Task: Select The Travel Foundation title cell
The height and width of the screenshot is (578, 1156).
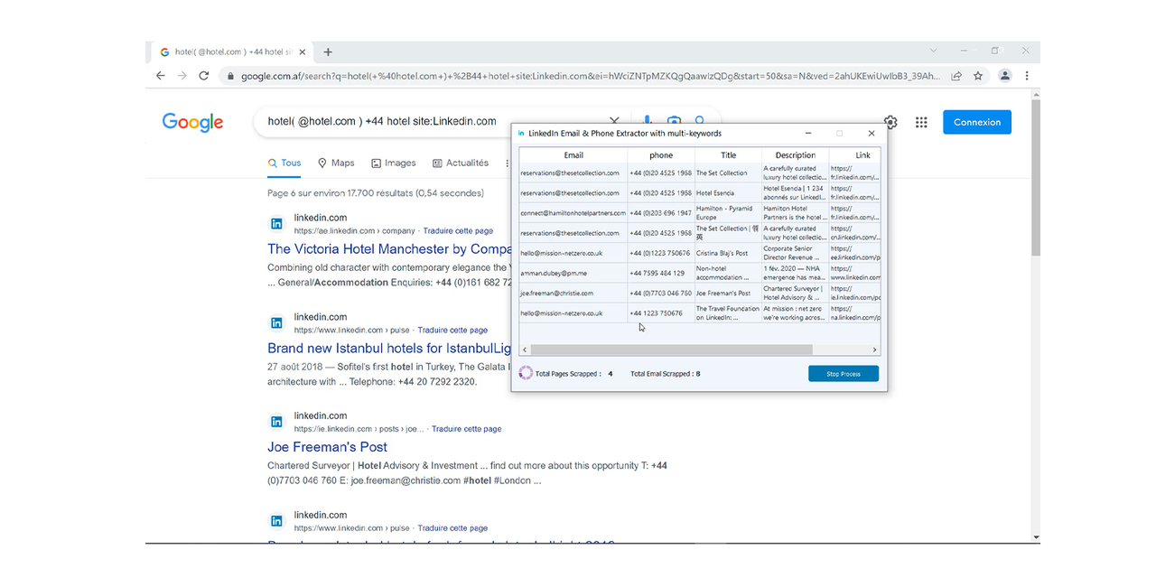Action: pyautogui.click(x=728, y=312)
